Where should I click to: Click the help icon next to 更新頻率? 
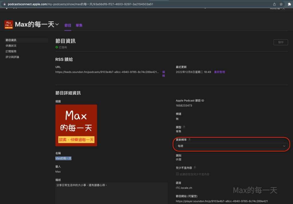click(x=189, y=139)
